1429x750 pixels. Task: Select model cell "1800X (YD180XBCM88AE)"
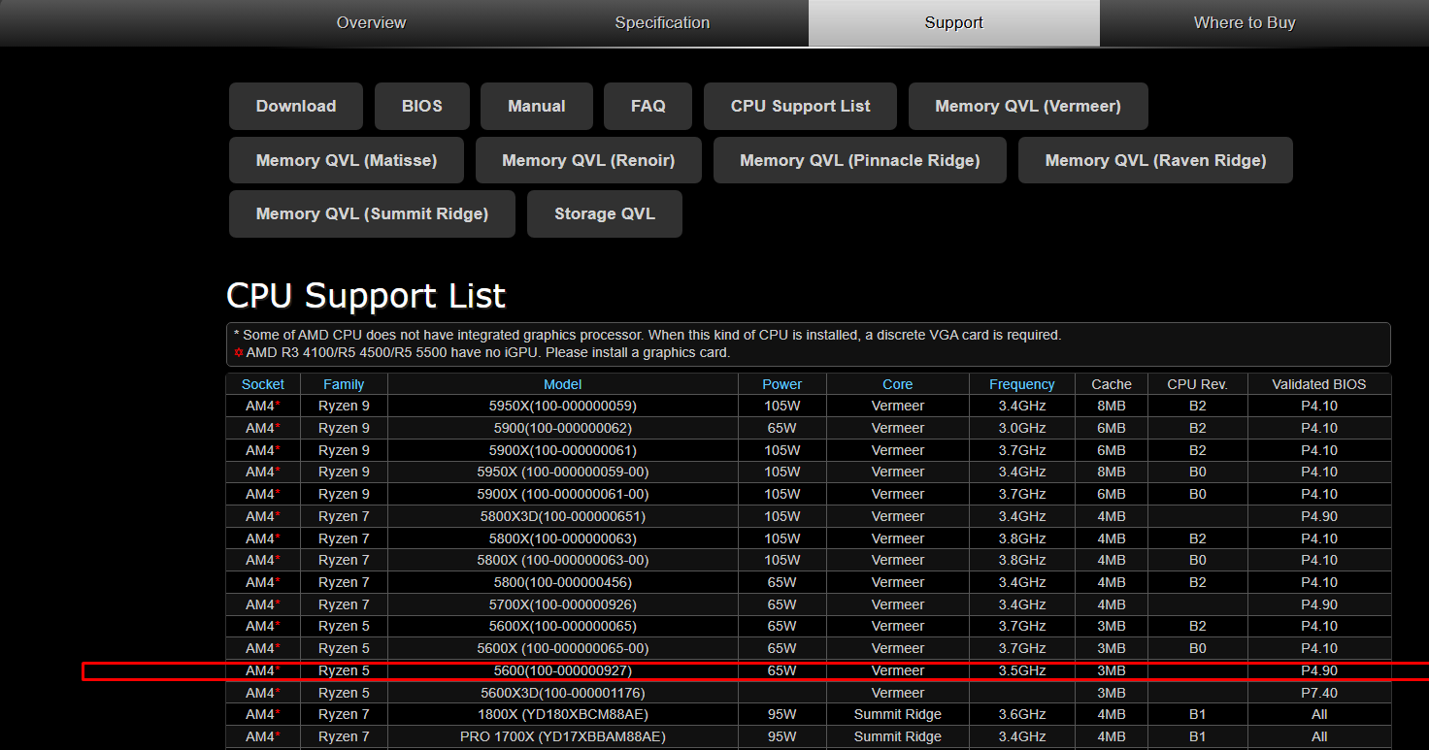[x=563, y=714]
